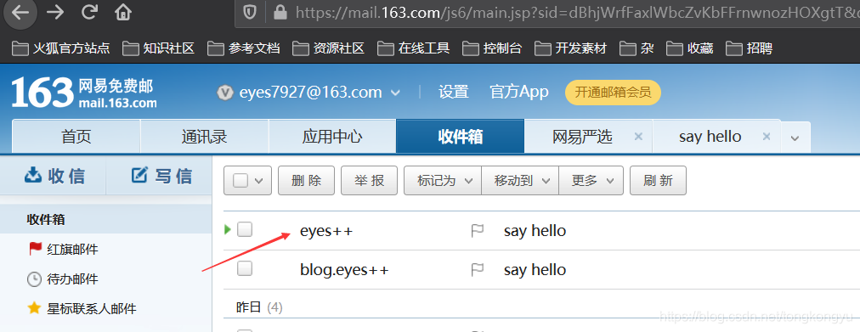
Task: Click the 开通邮箱会员 button
Action: (613, 93)
